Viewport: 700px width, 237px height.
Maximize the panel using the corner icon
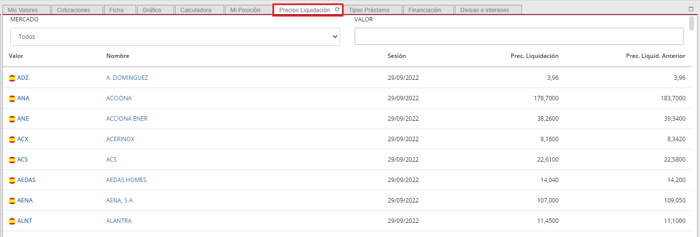point(691,9)
